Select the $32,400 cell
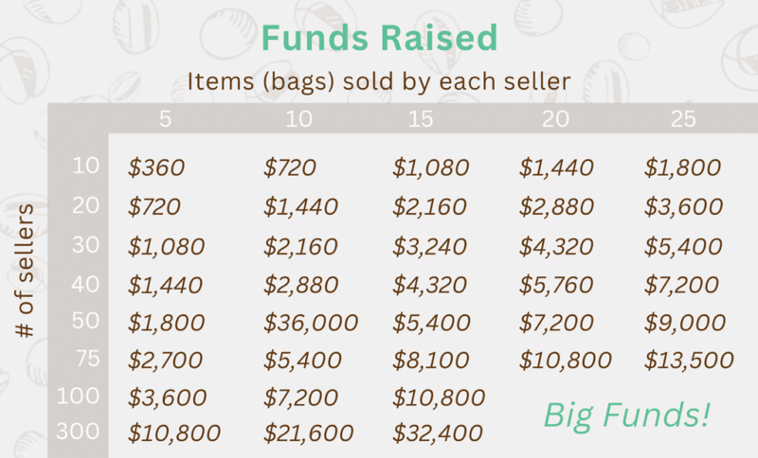 pos(438,435)
